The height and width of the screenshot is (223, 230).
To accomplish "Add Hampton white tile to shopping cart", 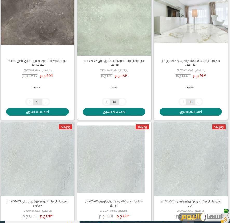I will [x=191, y=112].
